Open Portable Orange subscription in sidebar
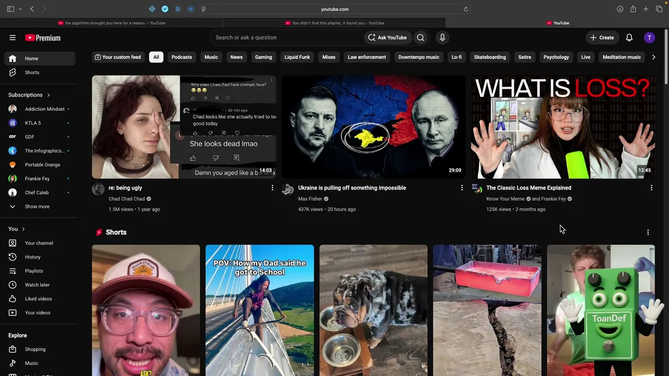 click(x=40, y=164)
